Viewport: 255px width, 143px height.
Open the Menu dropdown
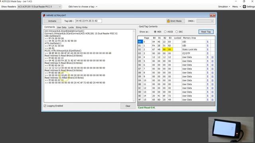[236, 7]
